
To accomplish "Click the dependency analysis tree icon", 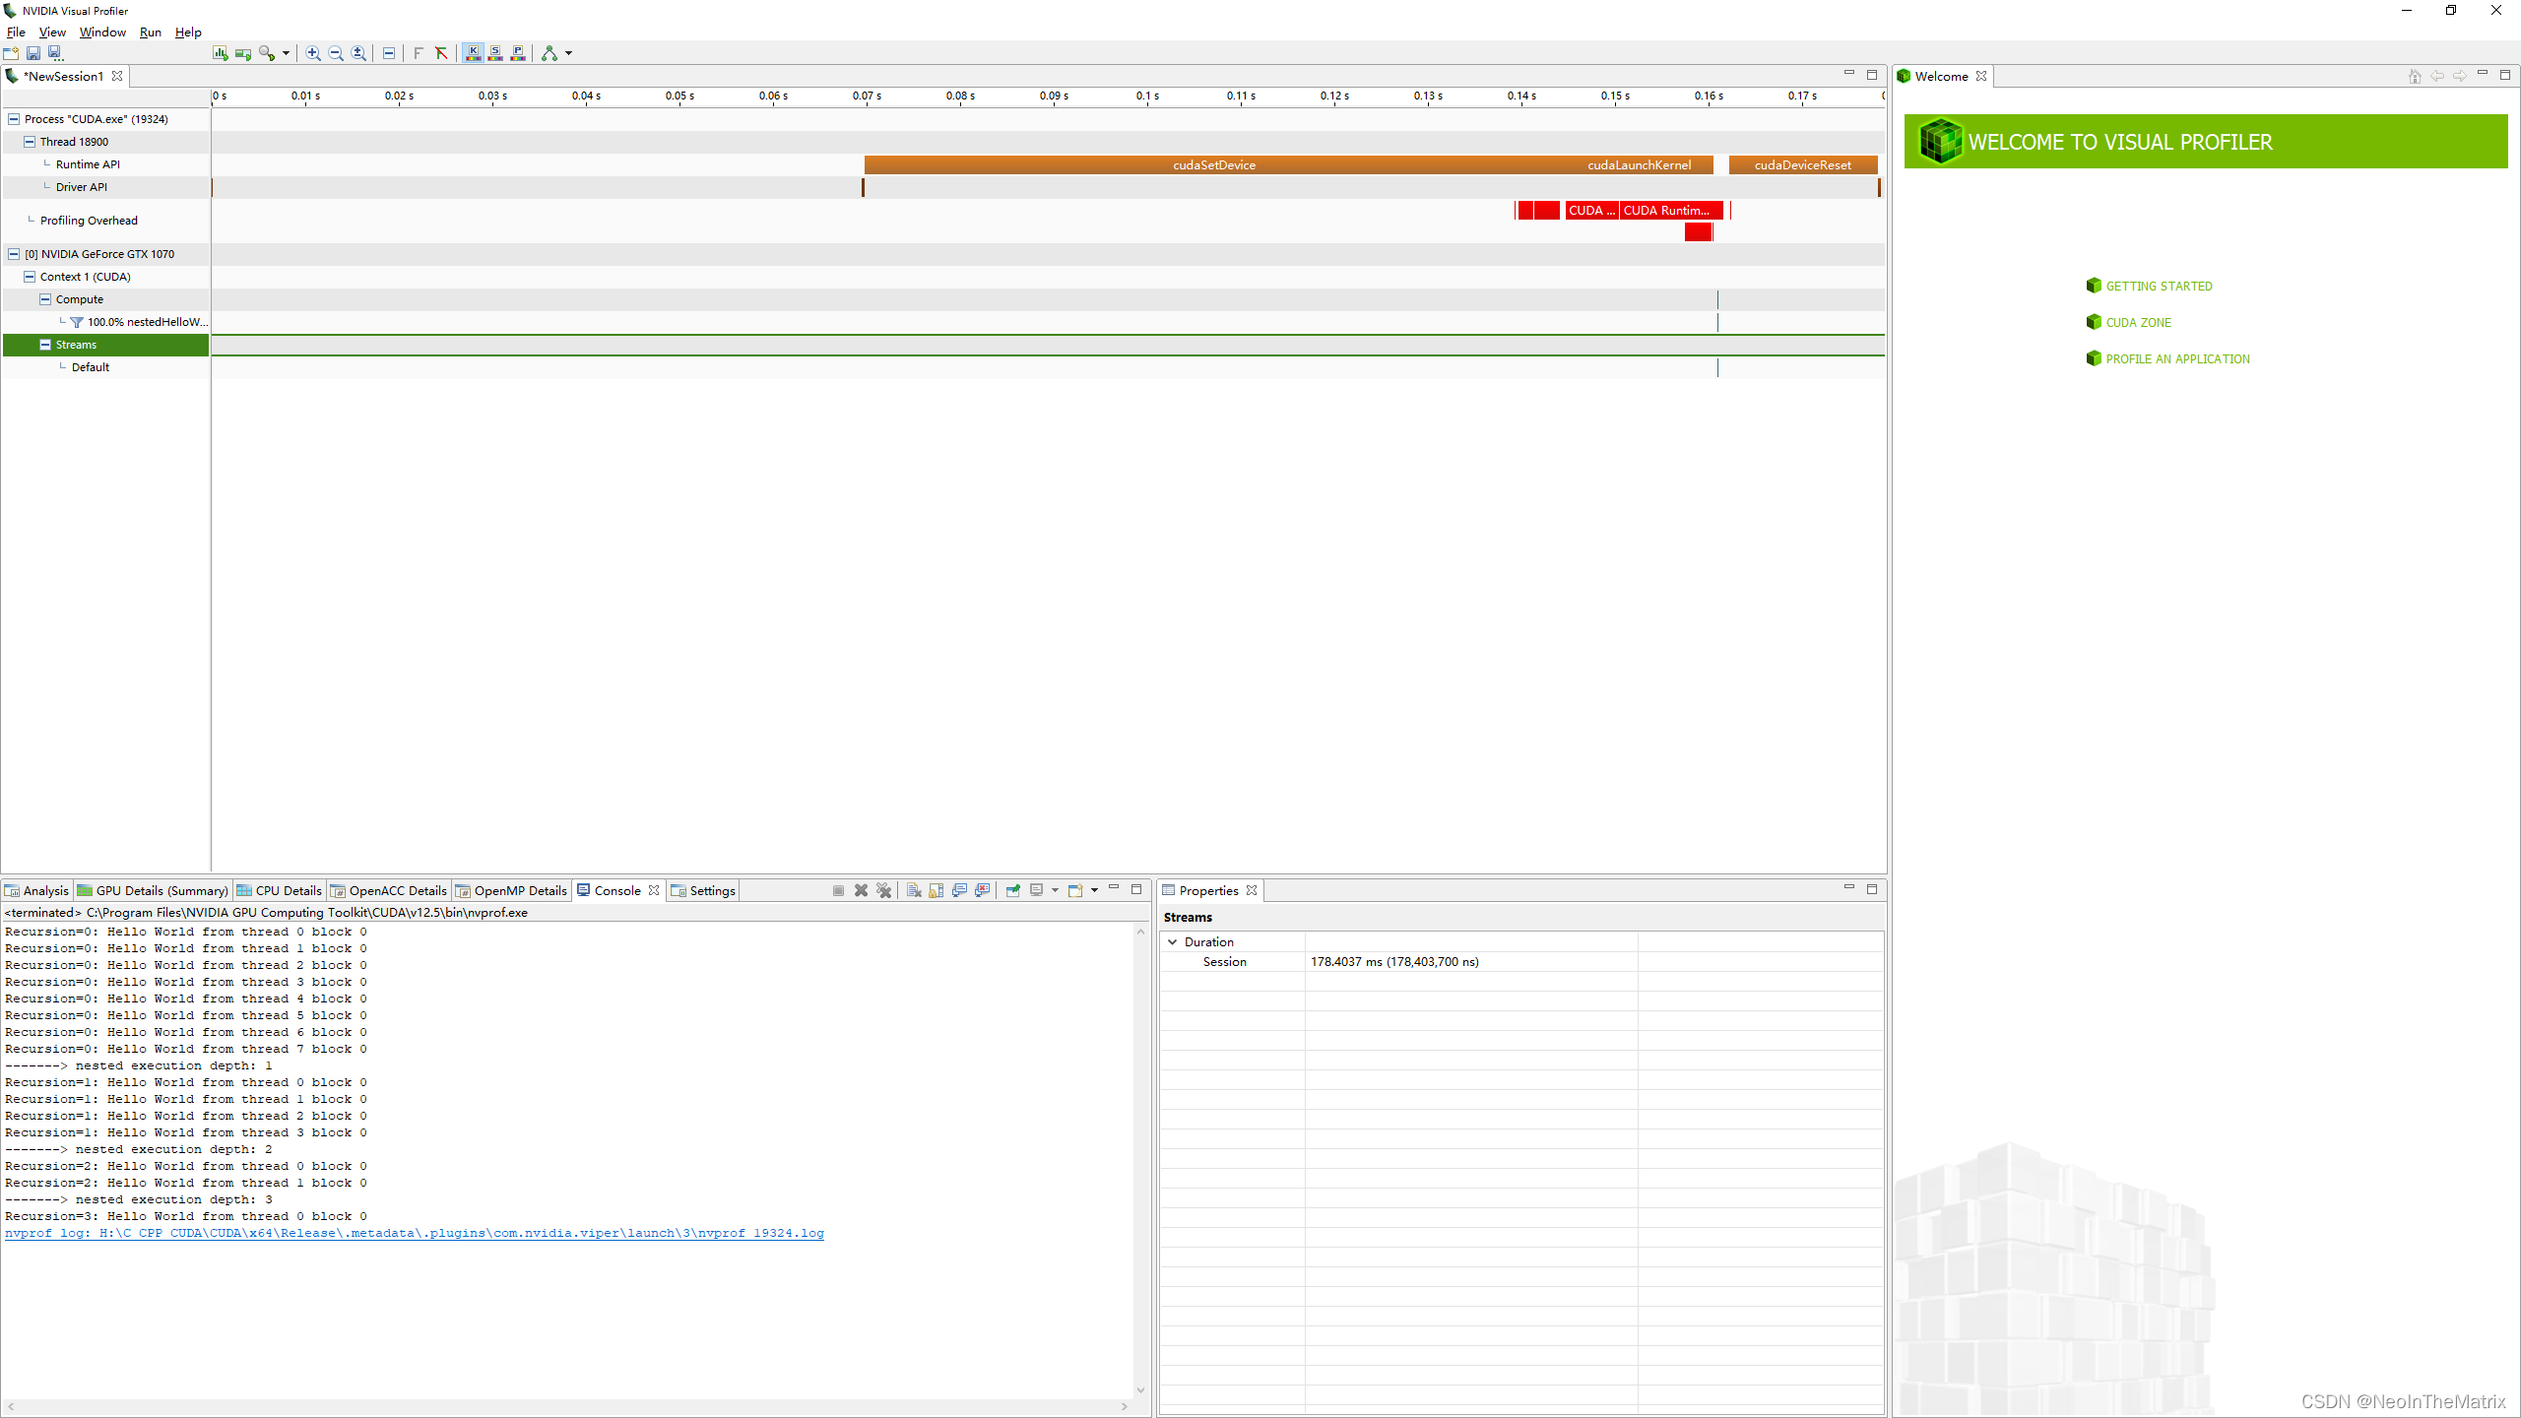I will [x=549, y=53].
